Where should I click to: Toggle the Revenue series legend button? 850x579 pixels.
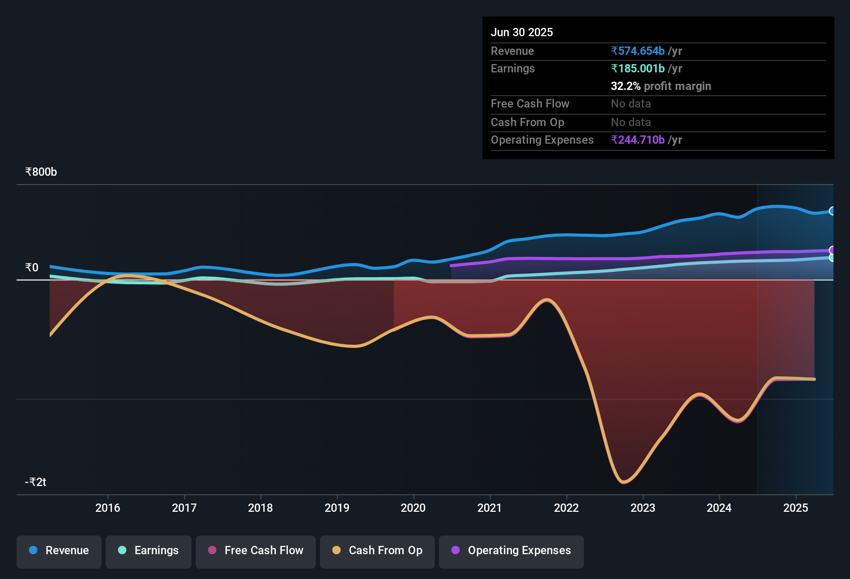pyautogui.click(x=59, y=551)
